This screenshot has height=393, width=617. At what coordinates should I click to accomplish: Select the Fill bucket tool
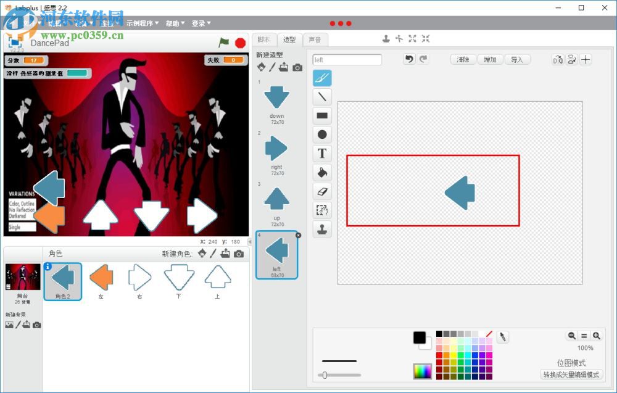pyautogui.click(x=322, y=172)
